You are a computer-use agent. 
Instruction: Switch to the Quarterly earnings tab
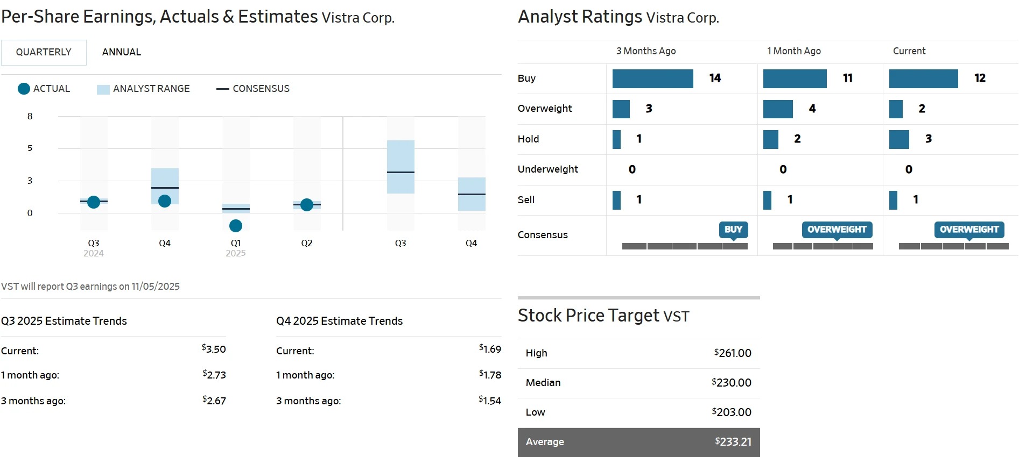pyautogui.click(x=44, y=52)
